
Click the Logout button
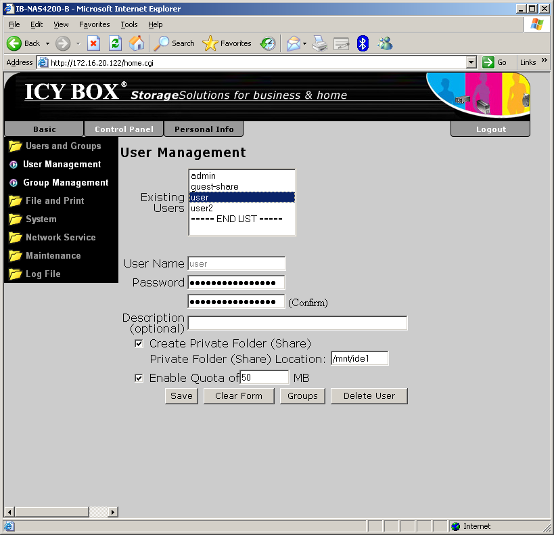pyautogui.click(x=490, y=129)
